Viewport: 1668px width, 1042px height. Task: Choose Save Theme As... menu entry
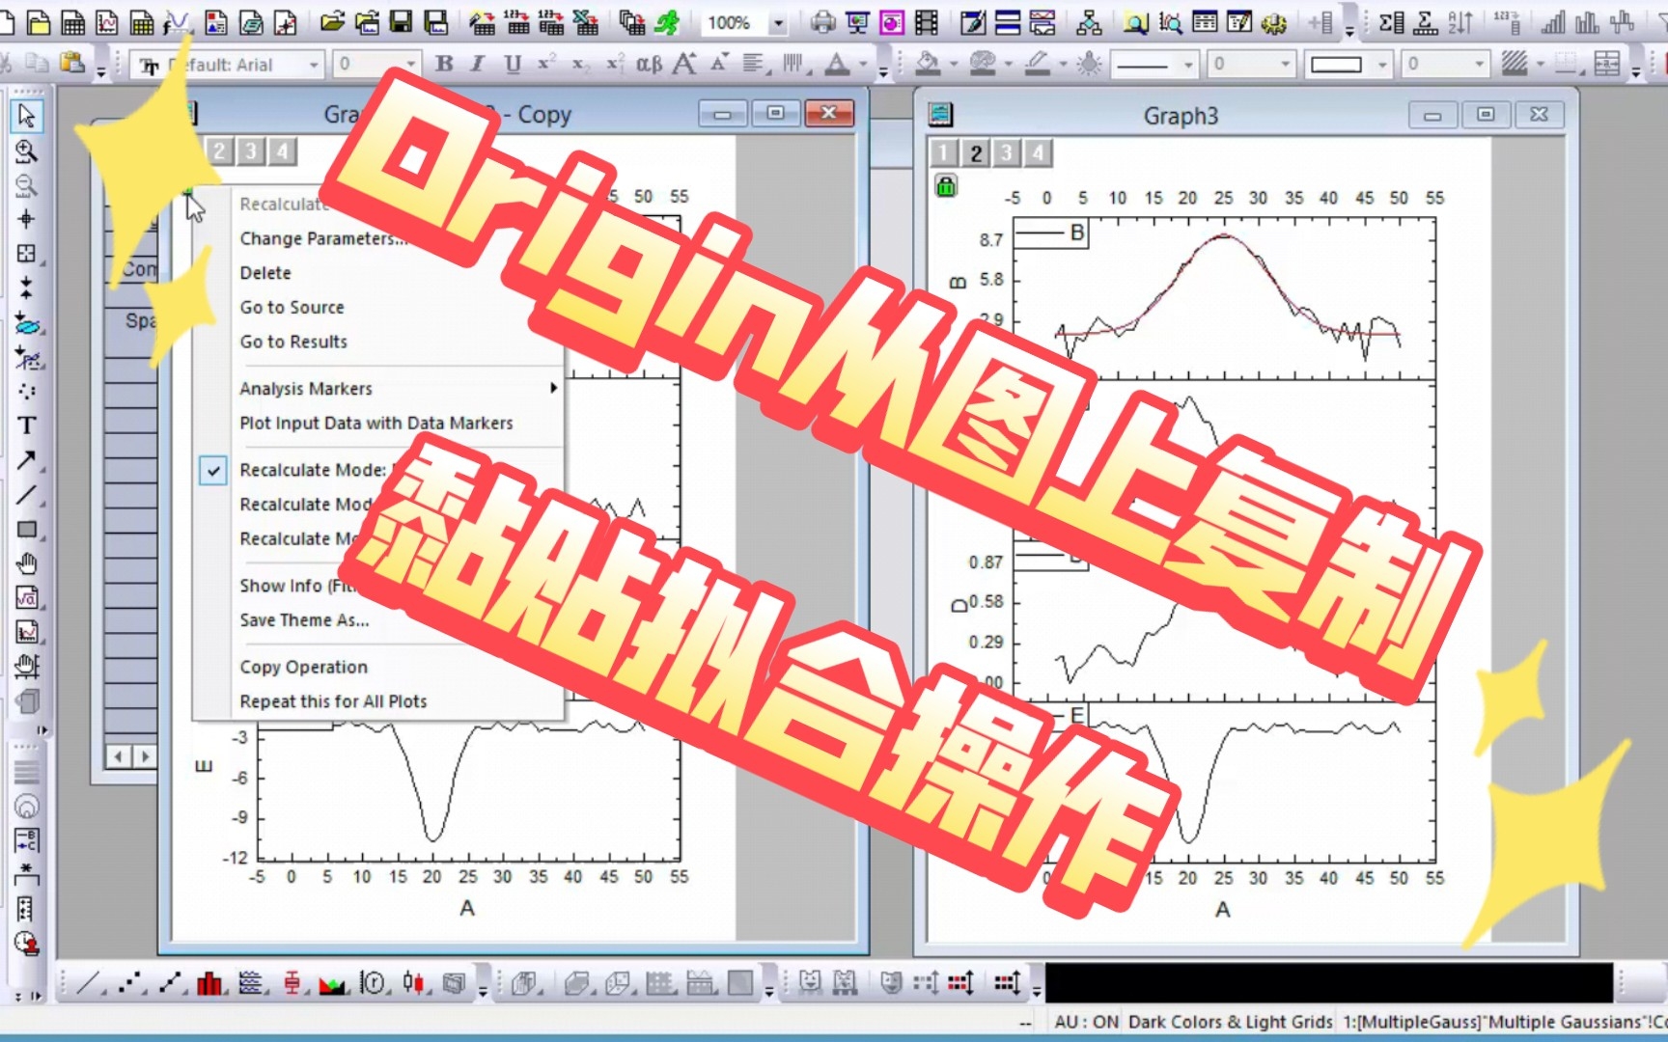tap(304, 619)
